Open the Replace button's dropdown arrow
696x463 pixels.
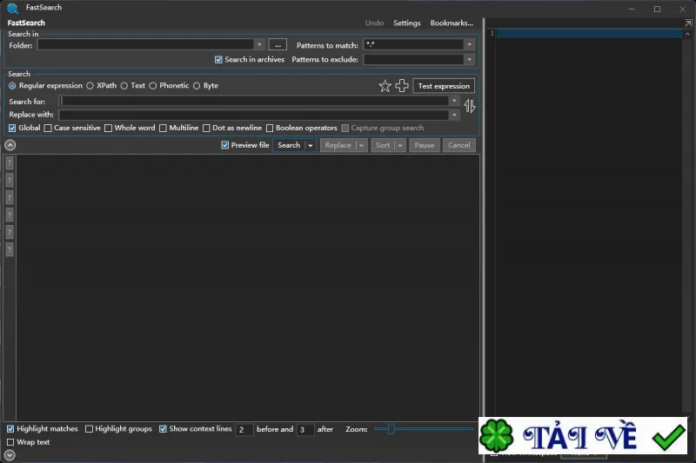point(361,145)
